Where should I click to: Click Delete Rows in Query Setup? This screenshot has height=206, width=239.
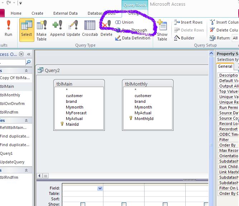(189, 30)
